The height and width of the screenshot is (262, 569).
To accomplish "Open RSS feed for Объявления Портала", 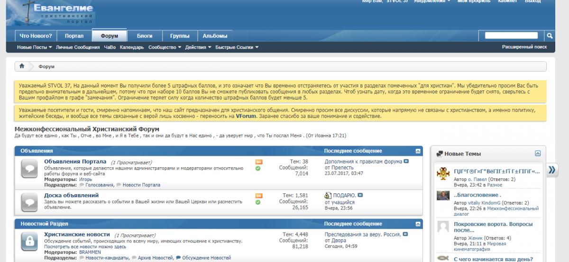I will [258, 162].
